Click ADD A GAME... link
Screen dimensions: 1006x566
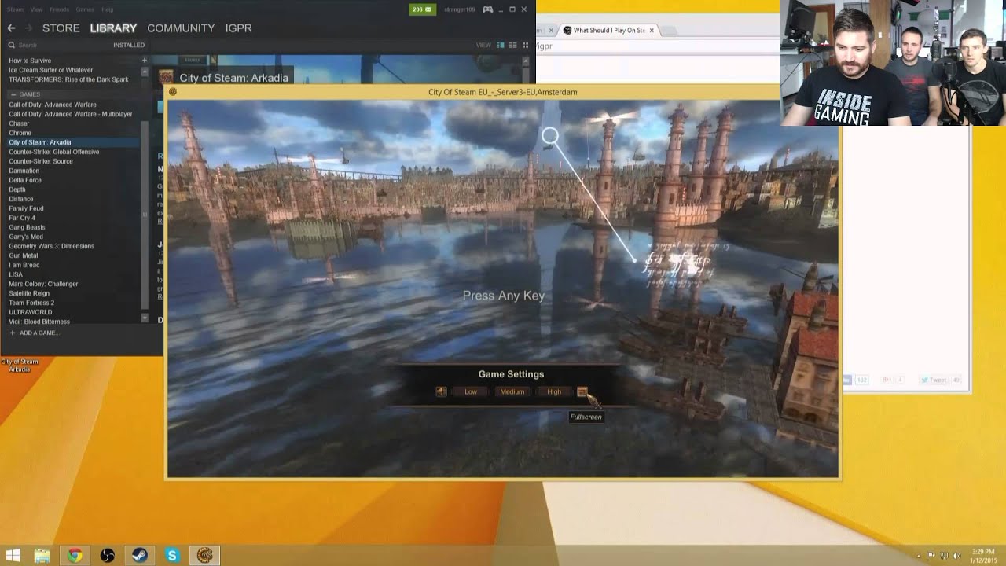[35, 333]
